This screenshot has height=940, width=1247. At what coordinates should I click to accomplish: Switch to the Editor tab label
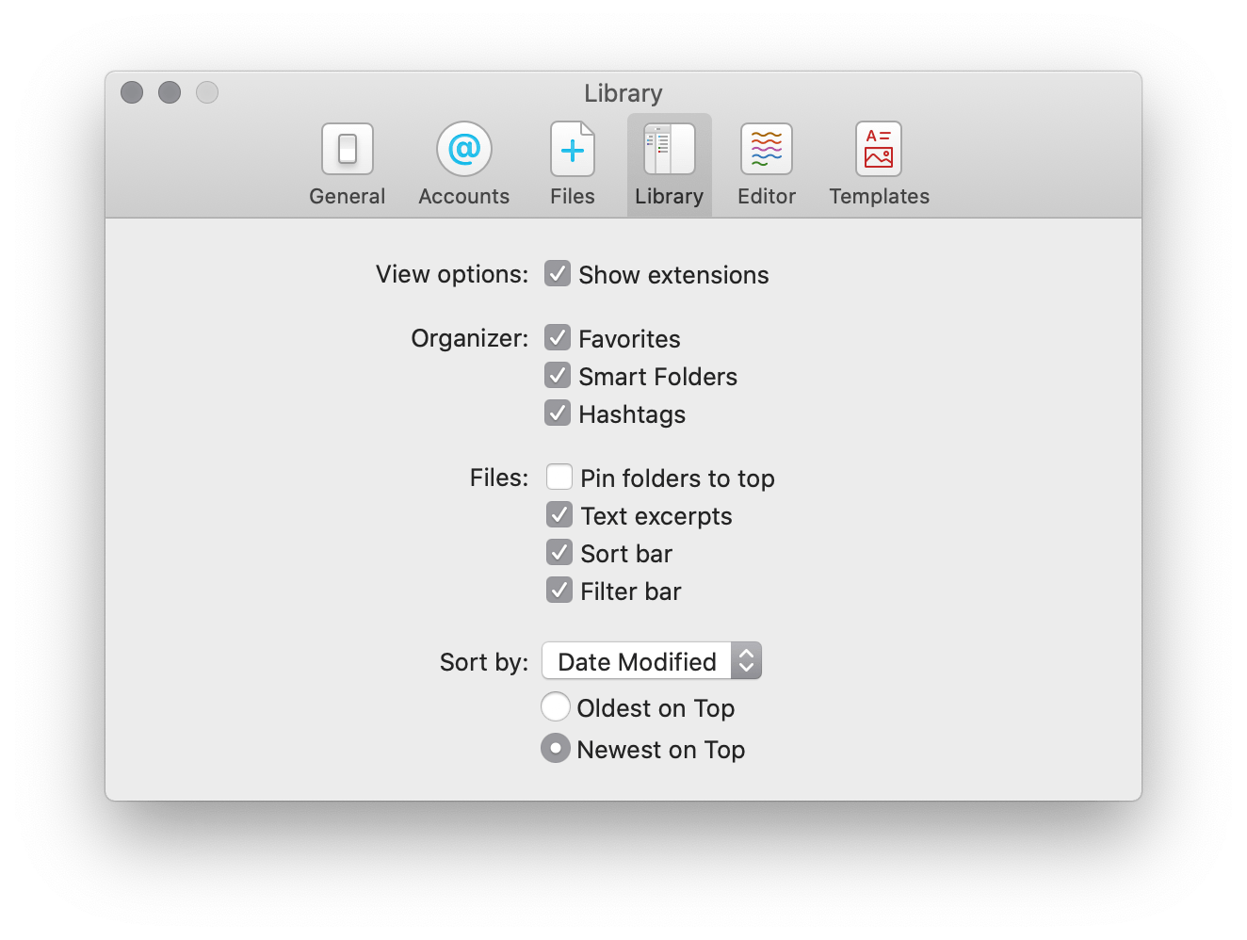pyautogui.click(x=767, y=196)
